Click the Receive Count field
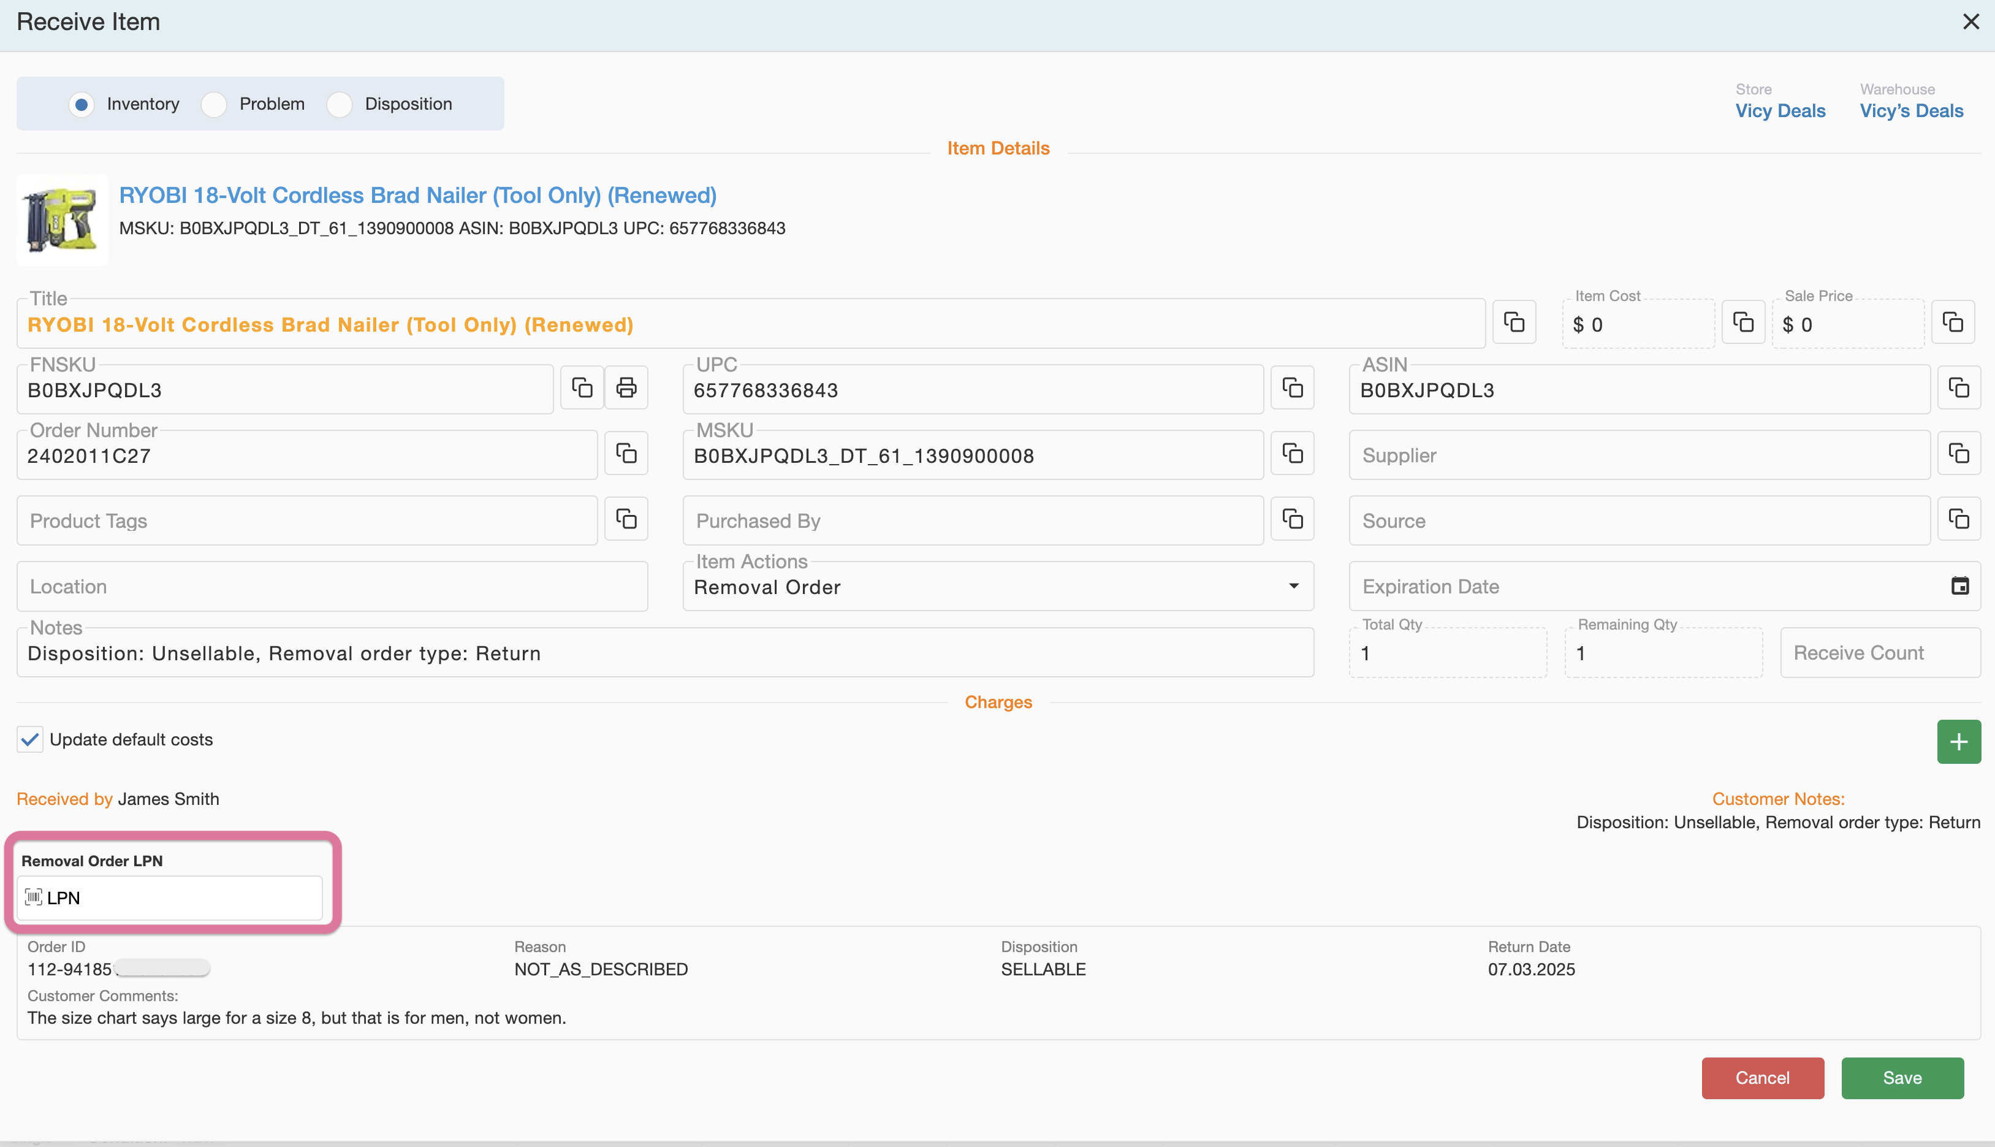The image size is (1995, 1147). tap(1880, 652)
